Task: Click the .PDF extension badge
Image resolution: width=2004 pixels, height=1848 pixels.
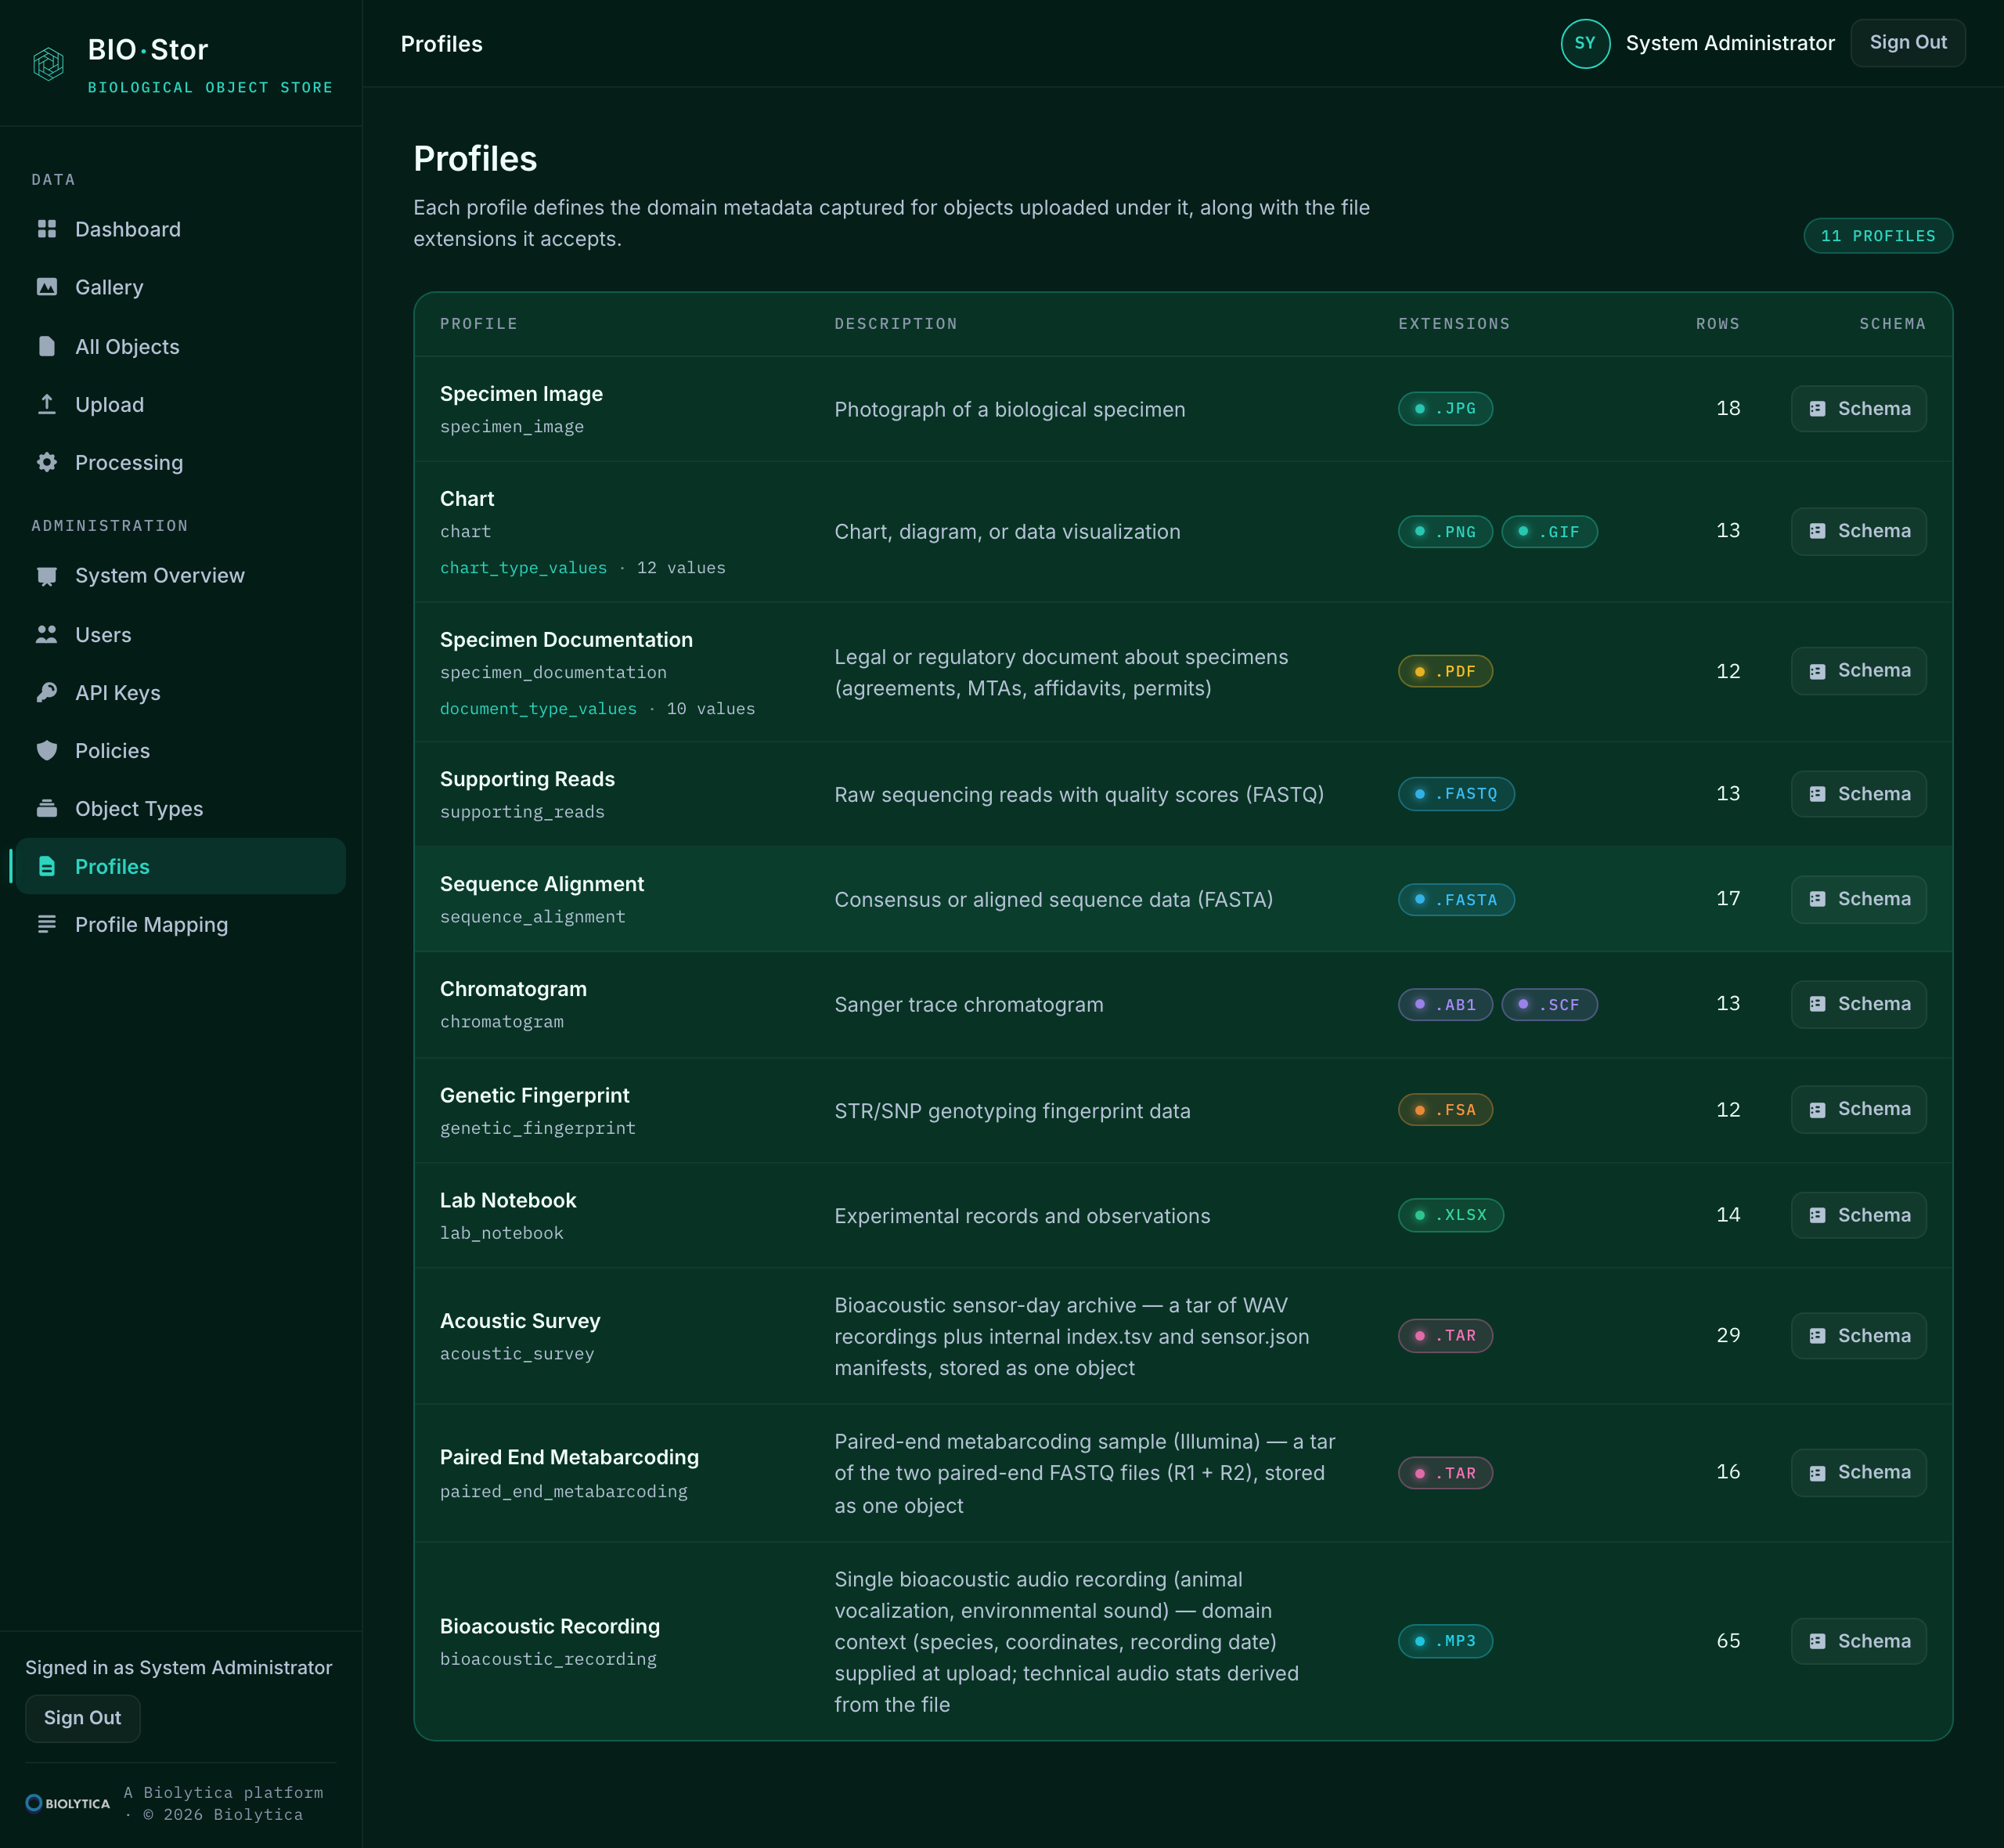Action: (1445, 671)
